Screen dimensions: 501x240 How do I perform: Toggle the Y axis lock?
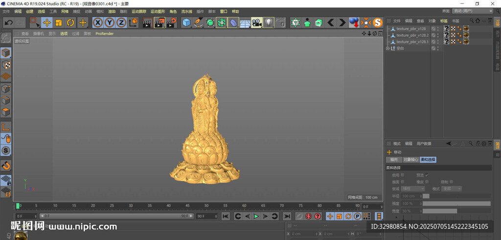coord(109,22)
